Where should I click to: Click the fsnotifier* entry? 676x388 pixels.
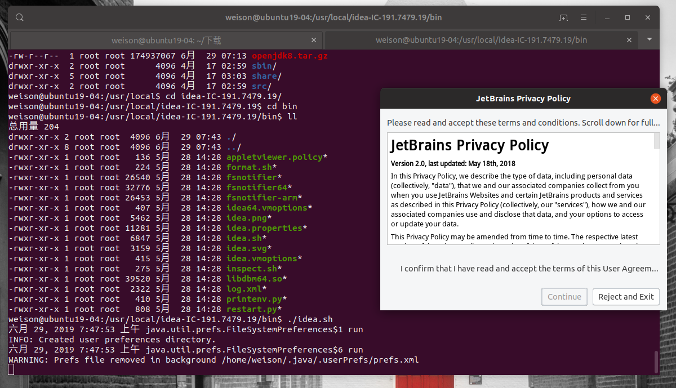click(254, 177)
